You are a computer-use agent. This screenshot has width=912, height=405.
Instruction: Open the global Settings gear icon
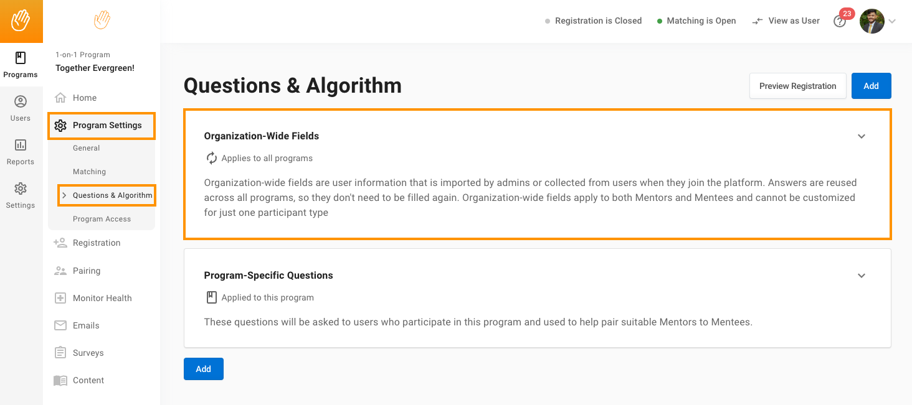pyautogui.click(x=21, y=189)
